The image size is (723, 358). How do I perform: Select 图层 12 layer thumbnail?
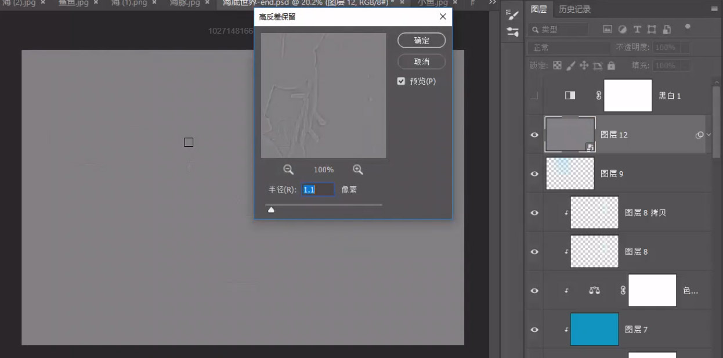coord(570,135)
